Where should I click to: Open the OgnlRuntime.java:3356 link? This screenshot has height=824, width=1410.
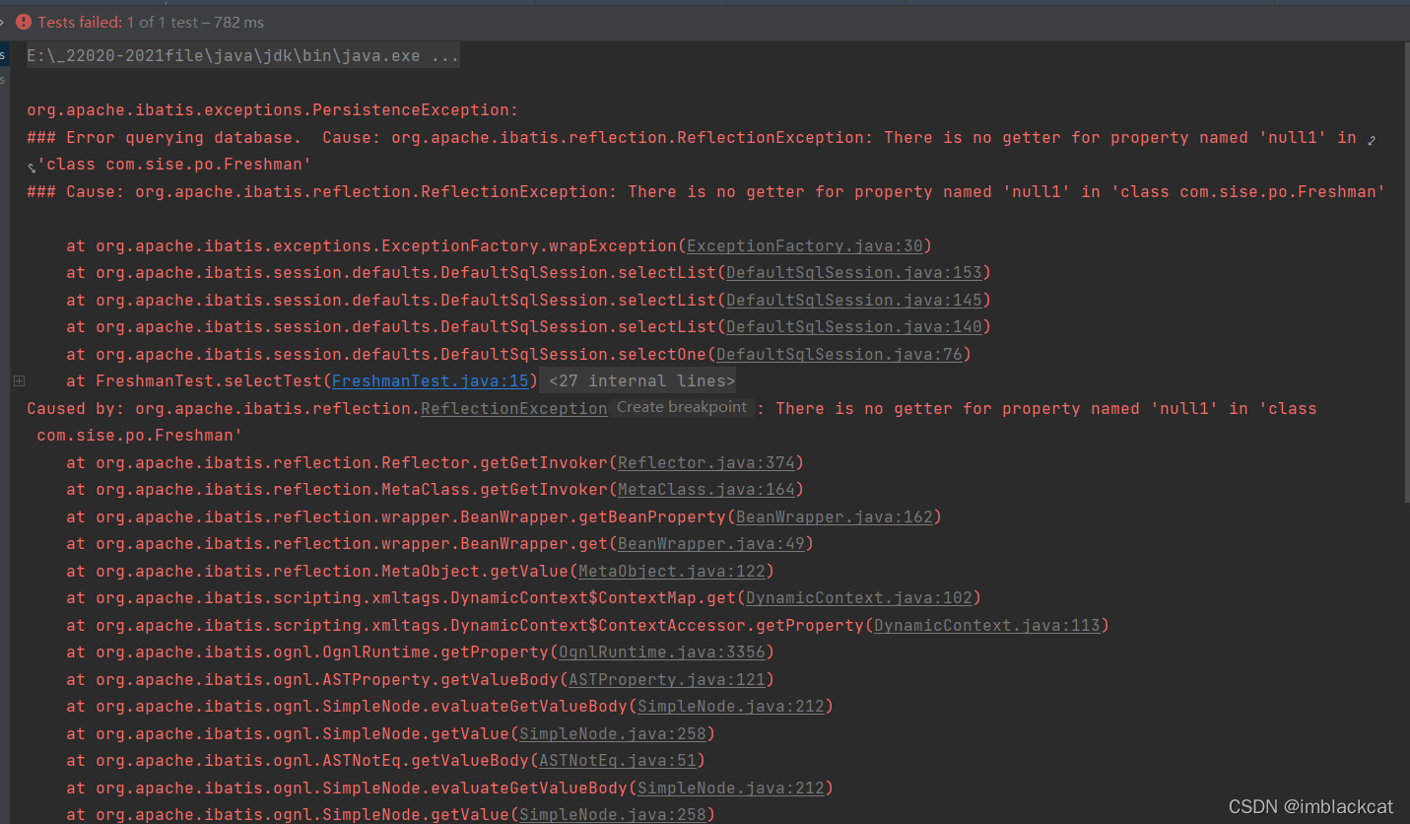point(661,652)
